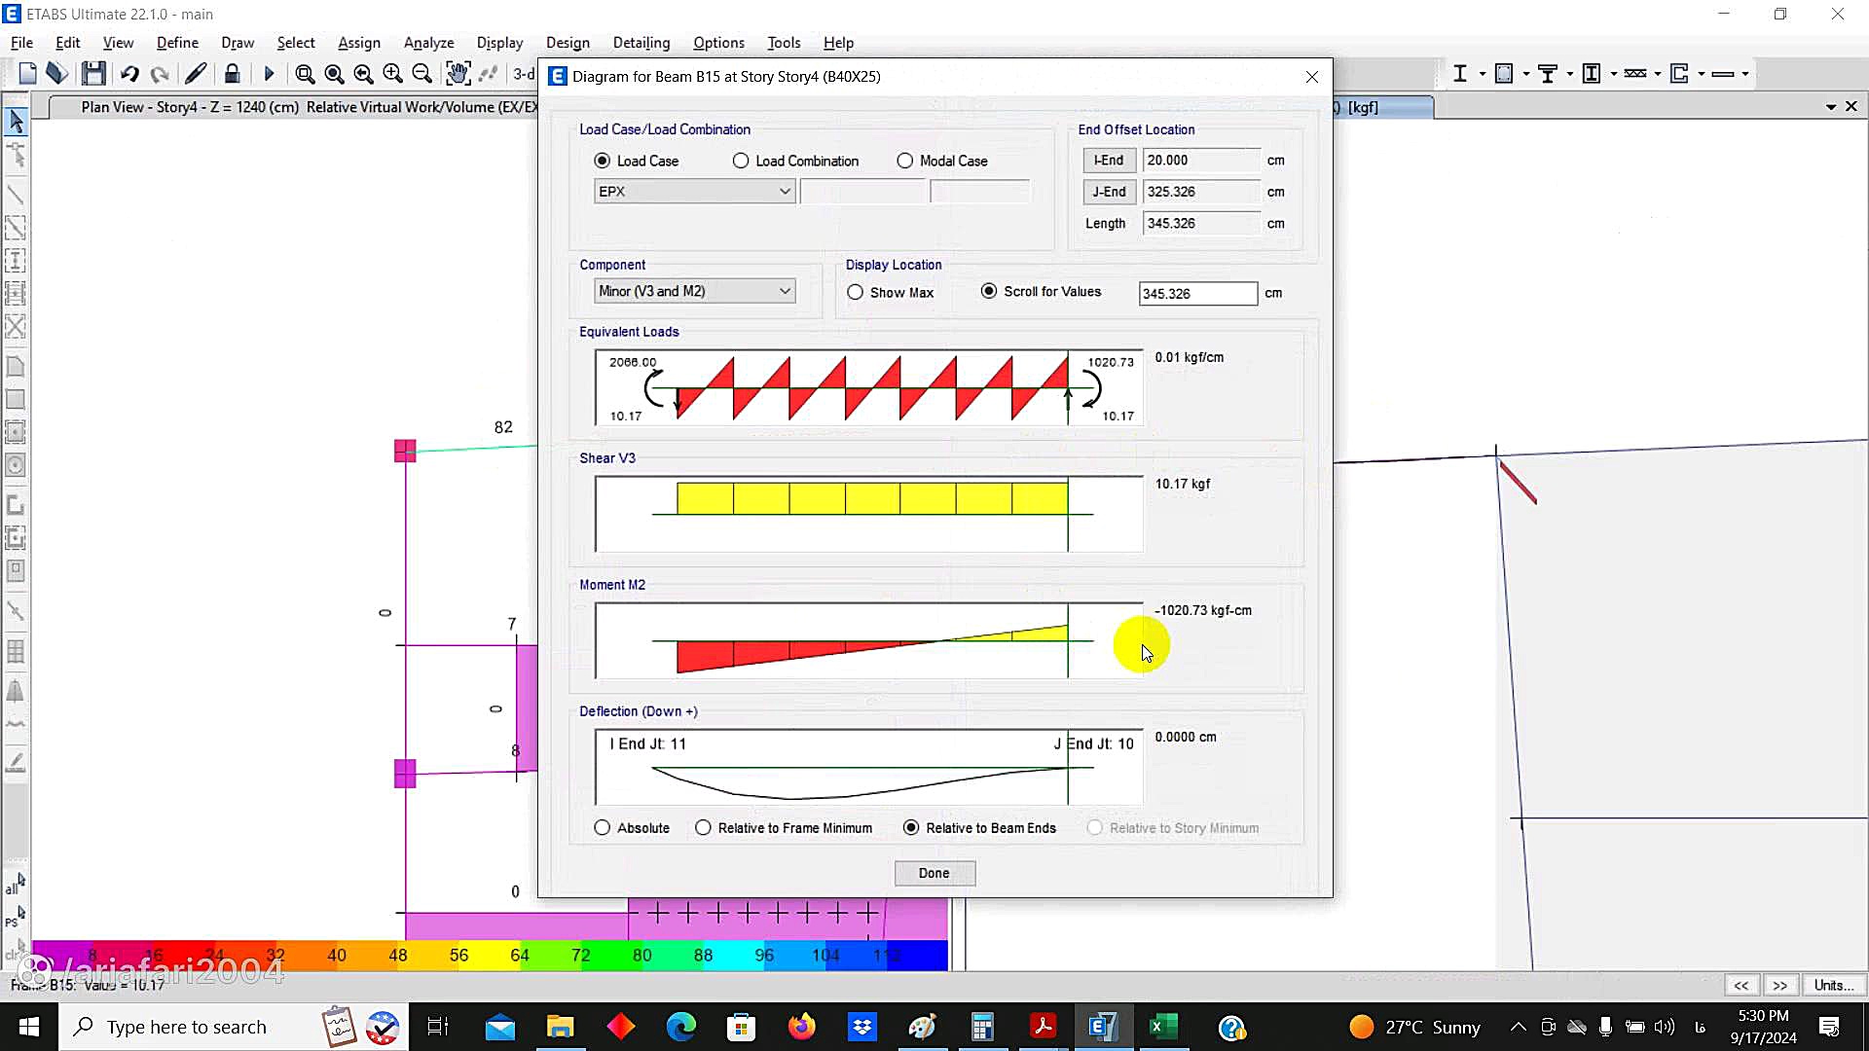Select Relative to Beam Ends option
1869x1051 pixels.
point(911,828)
